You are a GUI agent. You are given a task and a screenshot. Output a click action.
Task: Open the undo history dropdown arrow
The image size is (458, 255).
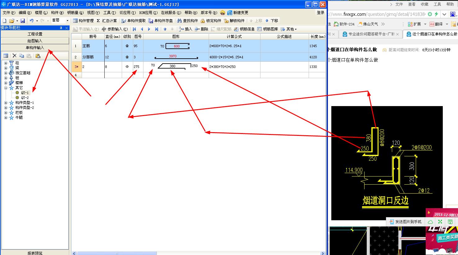(37, 20)
